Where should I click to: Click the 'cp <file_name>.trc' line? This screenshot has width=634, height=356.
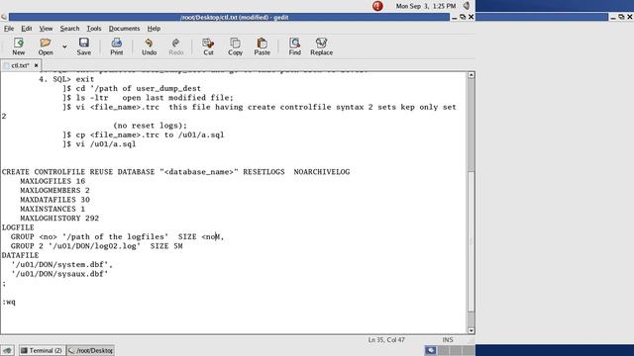(x=143, y=134)
